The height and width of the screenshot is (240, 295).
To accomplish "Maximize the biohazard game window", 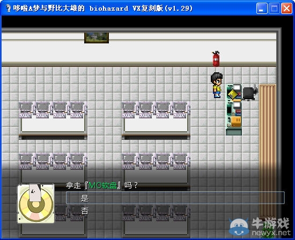I will tap(274, 8).
